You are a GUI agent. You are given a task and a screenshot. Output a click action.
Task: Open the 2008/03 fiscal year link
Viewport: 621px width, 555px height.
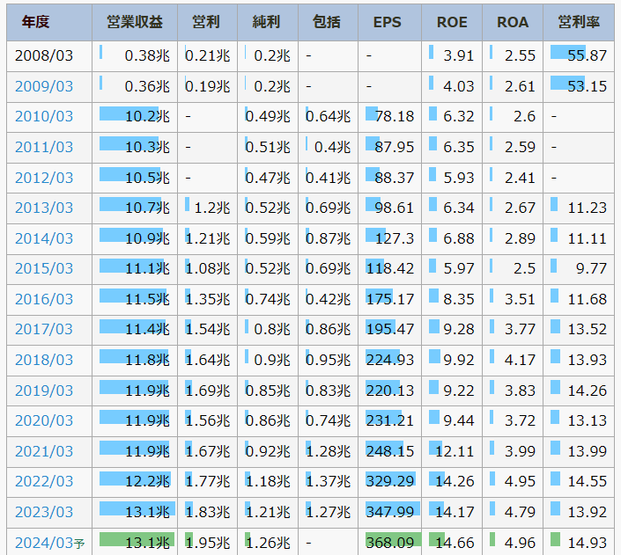[44, 55]
